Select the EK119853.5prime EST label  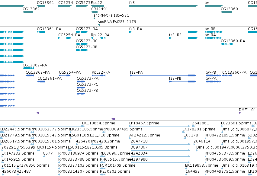(201, 165)
